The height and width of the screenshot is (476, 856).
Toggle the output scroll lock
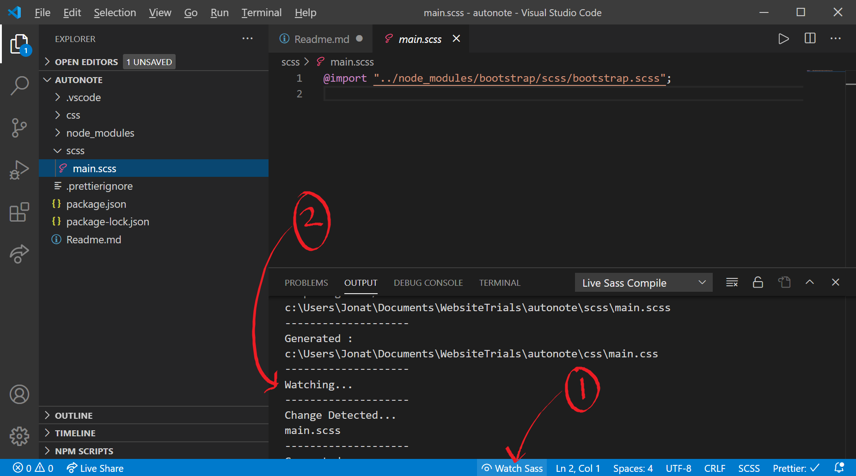coord(758,283)
